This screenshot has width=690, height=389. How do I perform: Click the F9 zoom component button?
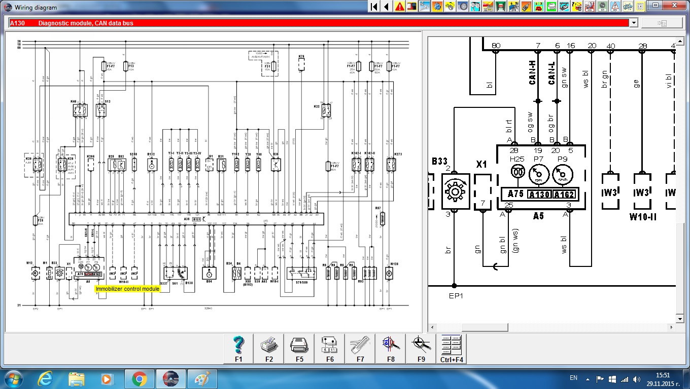click(421, 348)
